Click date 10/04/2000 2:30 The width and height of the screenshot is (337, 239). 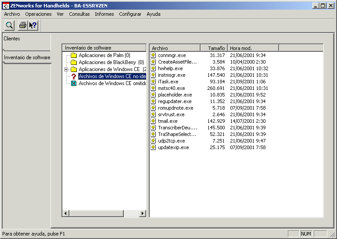248,62
